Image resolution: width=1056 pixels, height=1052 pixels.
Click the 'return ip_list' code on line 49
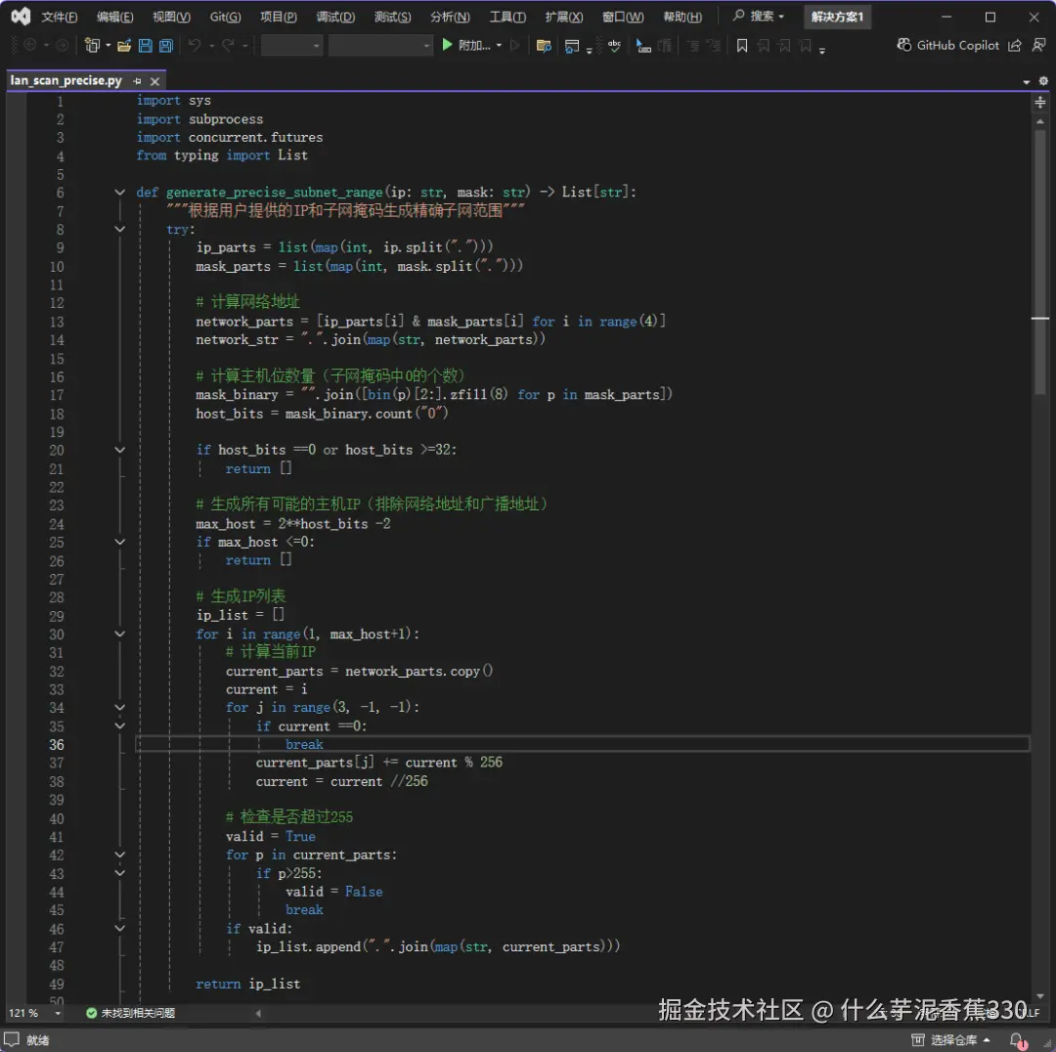coord(247,984)
